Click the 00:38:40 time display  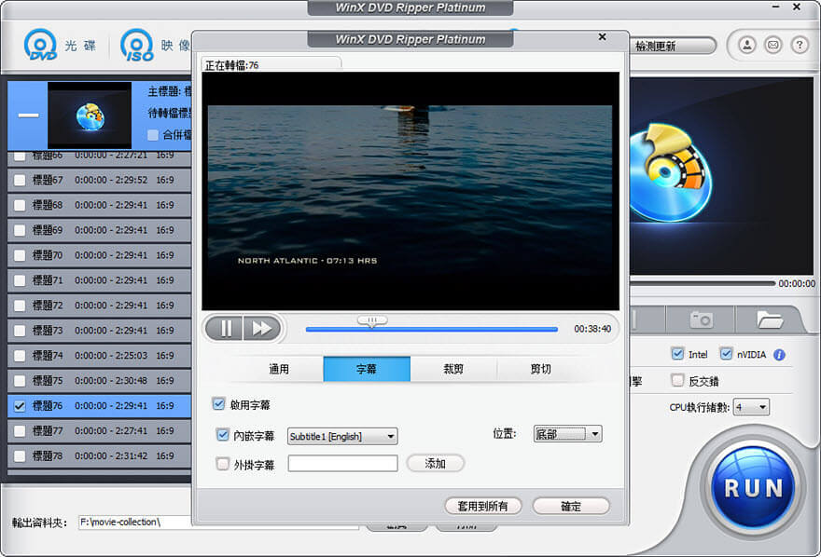coord(592,329)
